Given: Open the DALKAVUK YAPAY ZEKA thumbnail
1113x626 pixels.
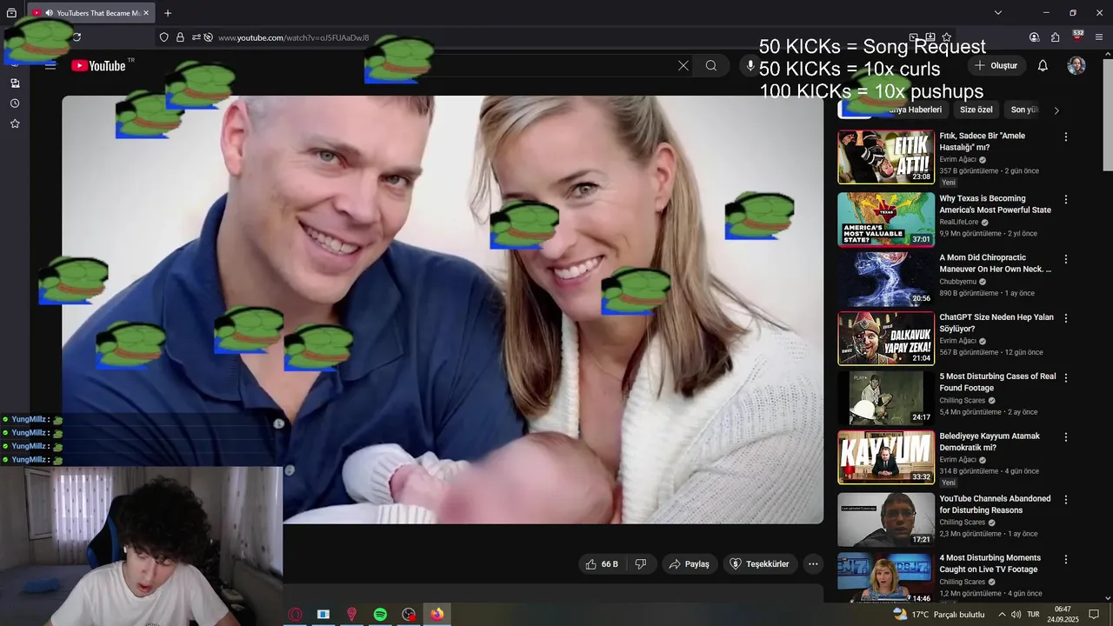Looking at the screenshot, I should [x=886, y=338].
